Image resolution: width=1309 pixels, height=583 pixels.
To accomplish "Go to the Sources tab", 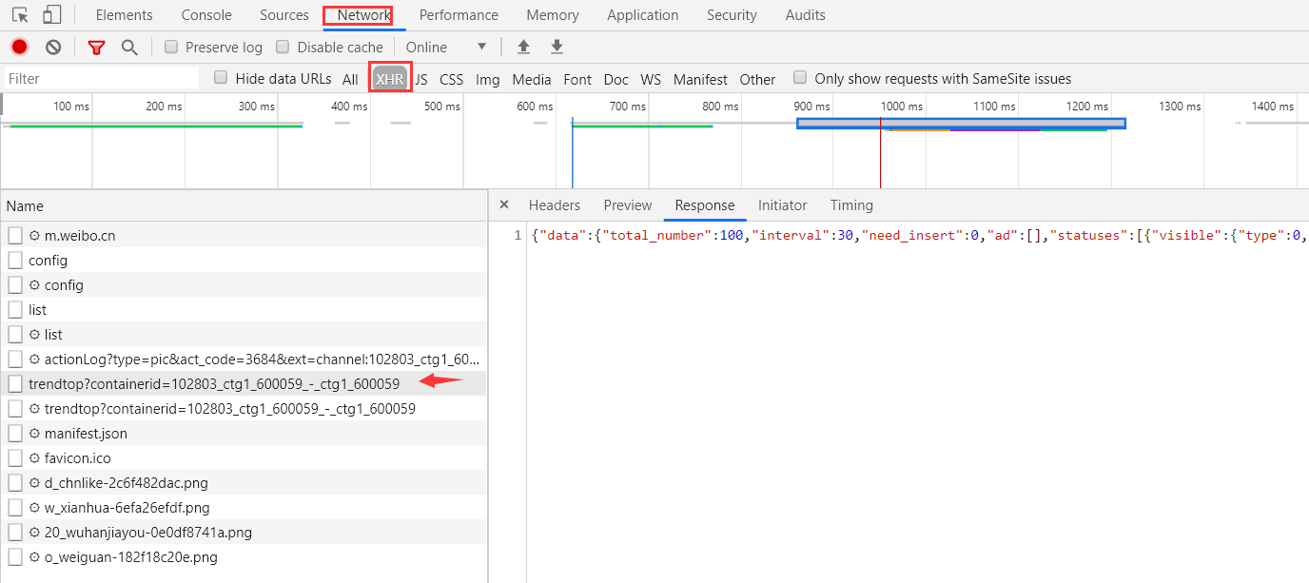I will pos(284,15).
